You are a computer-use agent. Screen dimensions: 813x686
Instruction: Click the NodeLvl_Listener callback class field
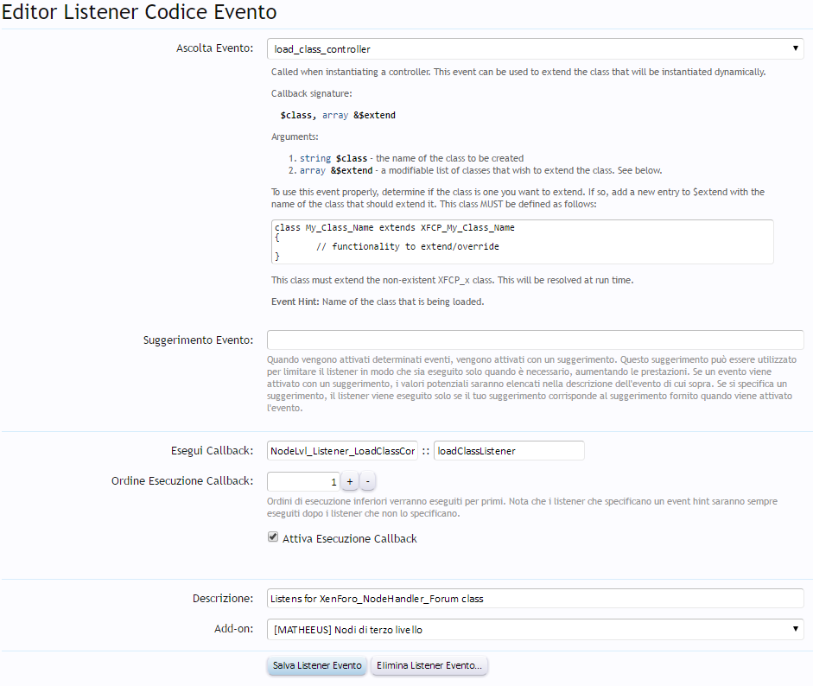[342, 451]
